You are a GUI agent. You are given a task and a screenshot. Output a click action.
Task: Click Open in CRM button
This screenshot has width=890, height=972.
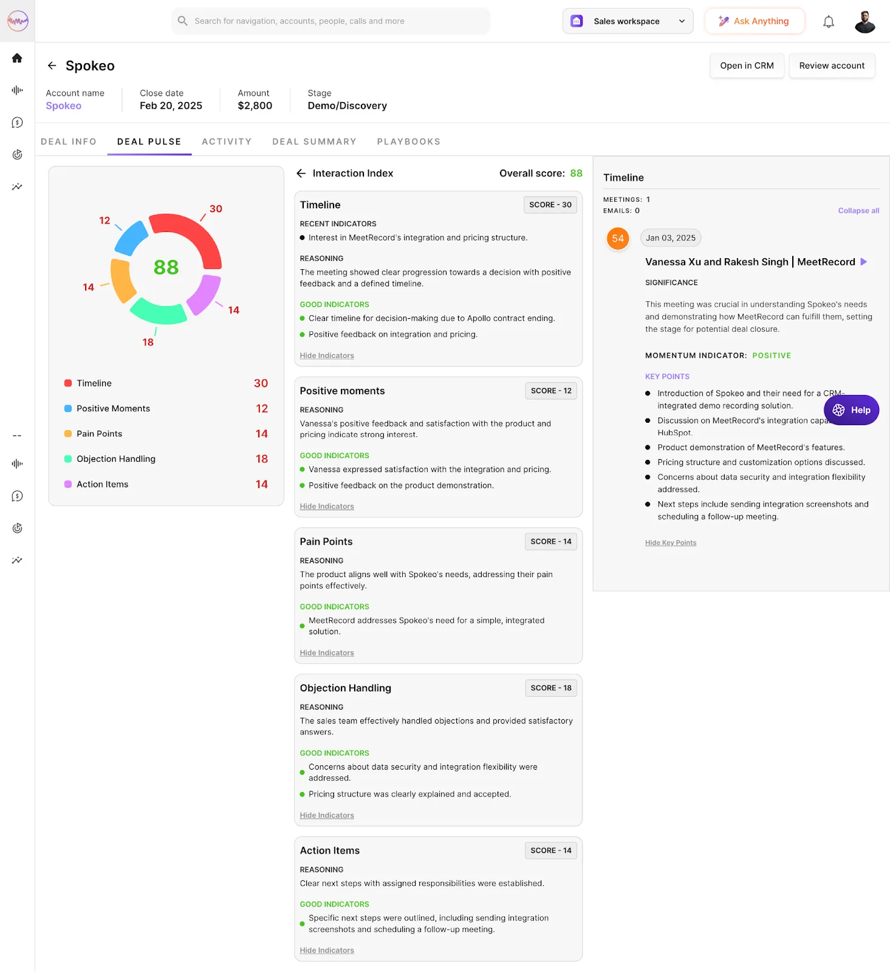tap(747, 66)
